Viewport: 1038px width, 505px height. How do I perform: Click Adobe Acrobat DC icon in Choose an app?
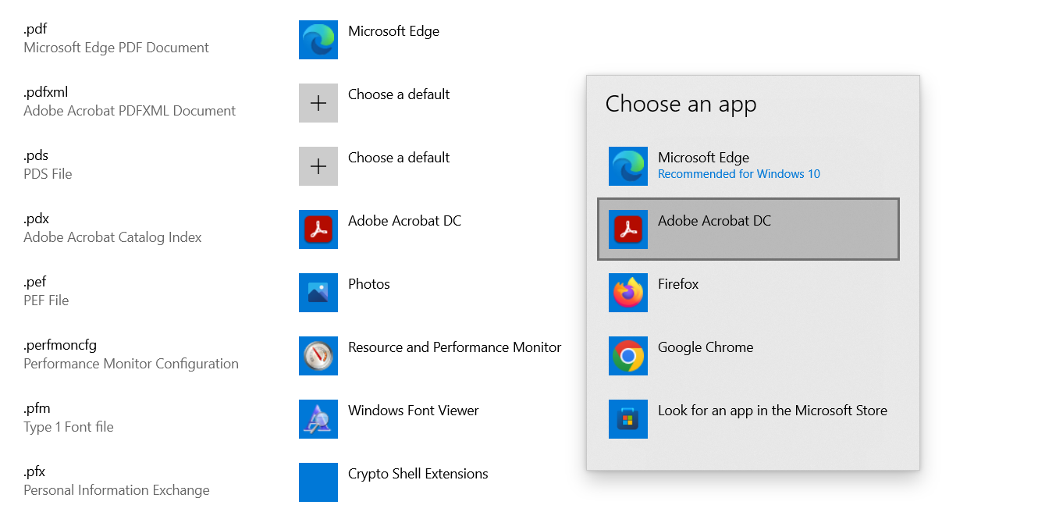pyautogui.click(x=628, y=229)
